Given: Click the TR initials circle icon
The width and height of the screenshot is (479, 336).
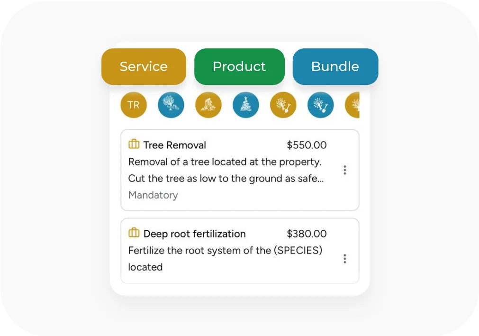Looking at the screenshot, I should click(x=134, y=105).
